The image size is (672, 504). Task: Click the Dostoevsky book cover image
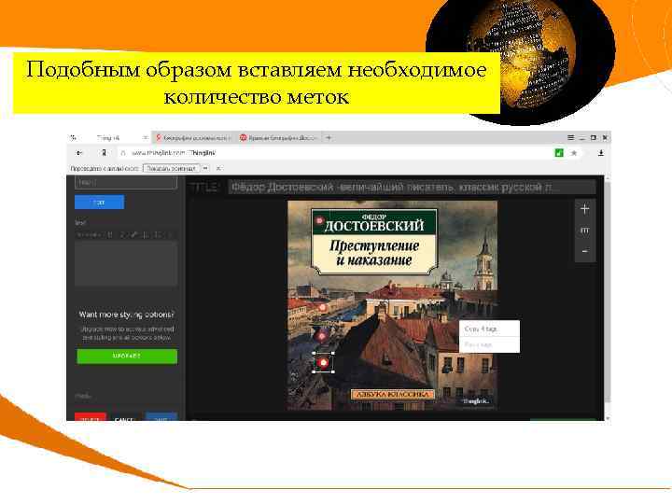tap(393, 305)
